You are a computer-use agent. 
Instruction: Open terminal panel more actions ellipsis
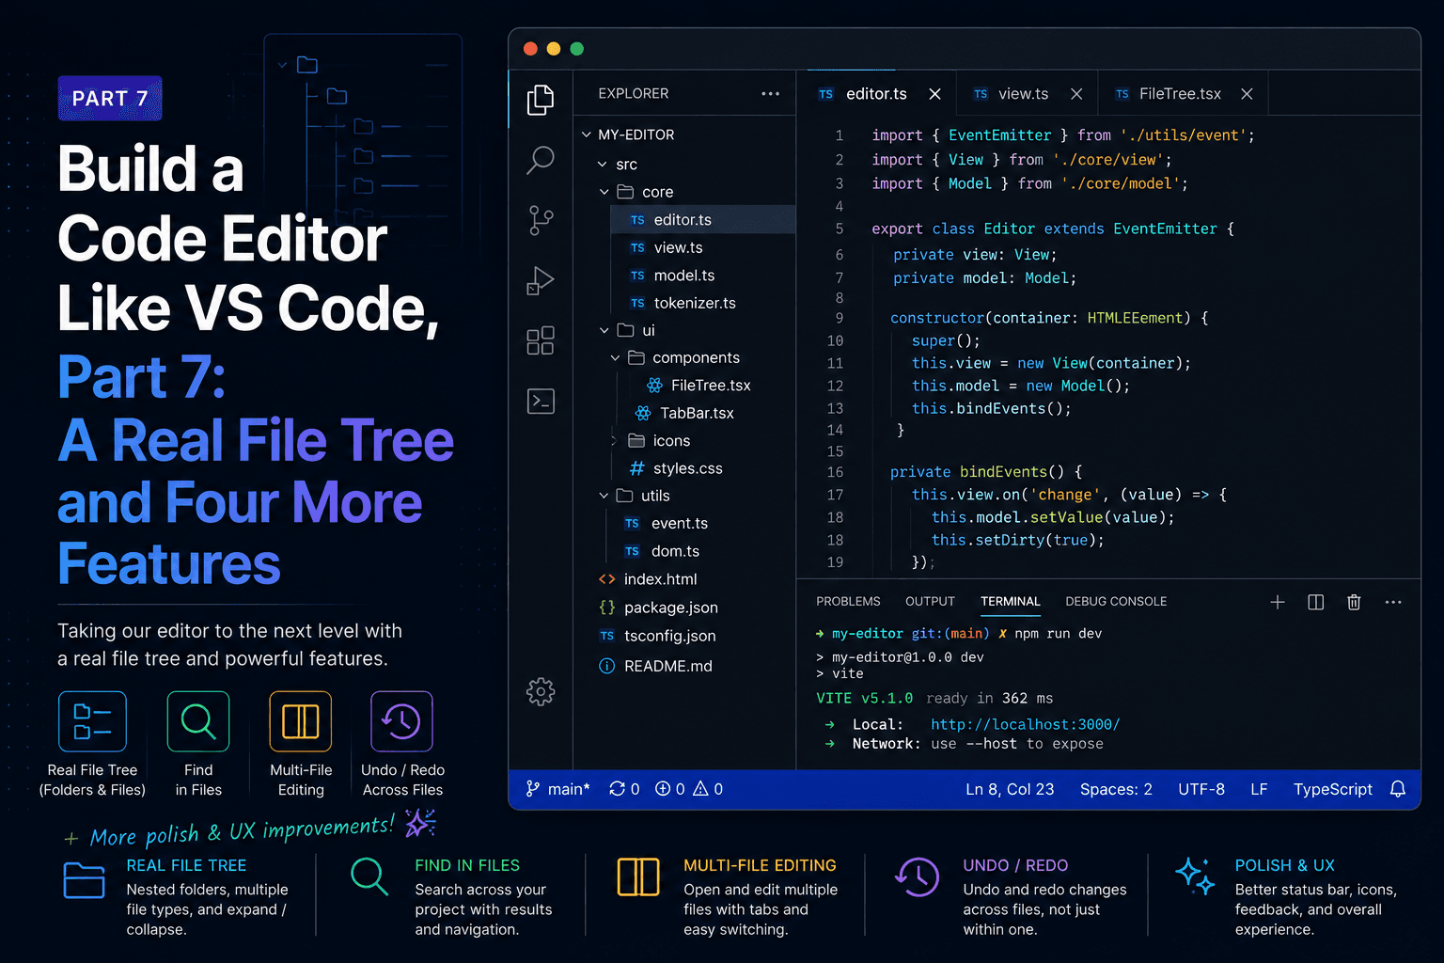coord(1393,602)
